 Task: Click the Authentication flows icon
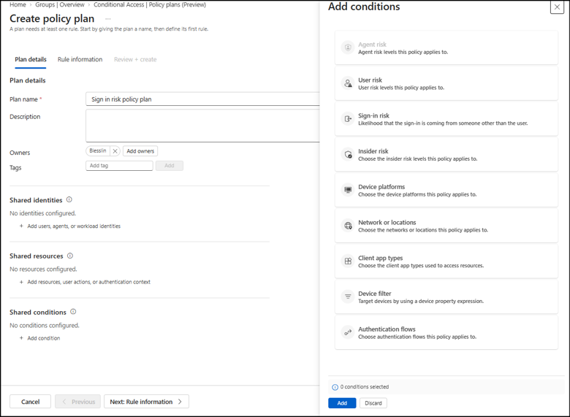coord(348,332)
